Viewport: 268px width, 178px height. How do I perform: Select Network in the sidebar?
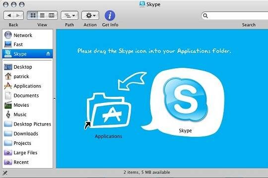pyautogui.click(x=27, y=35)
